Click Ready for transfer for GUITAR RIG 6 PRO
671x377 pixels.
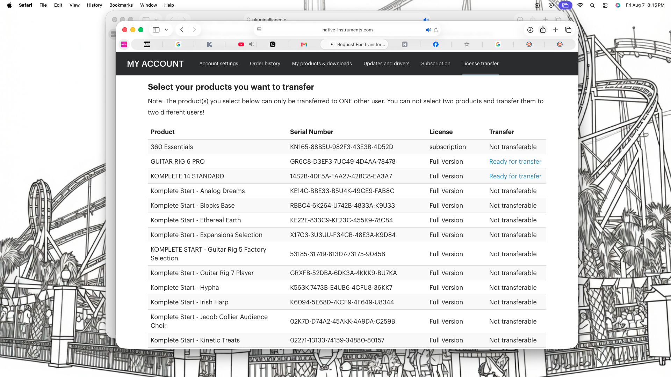[x=515, y=162]
